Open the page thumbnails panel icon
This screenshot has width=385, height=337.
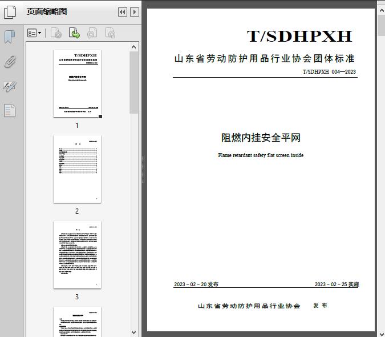pos(10,12)
